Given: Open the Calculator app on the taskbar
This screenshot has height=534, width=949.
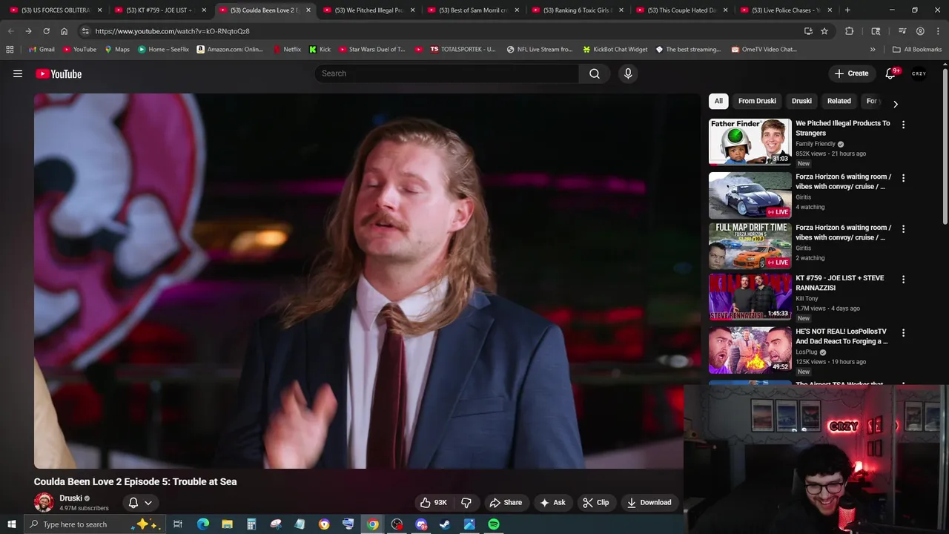Looking at the screenshot, I should (251, 524).
